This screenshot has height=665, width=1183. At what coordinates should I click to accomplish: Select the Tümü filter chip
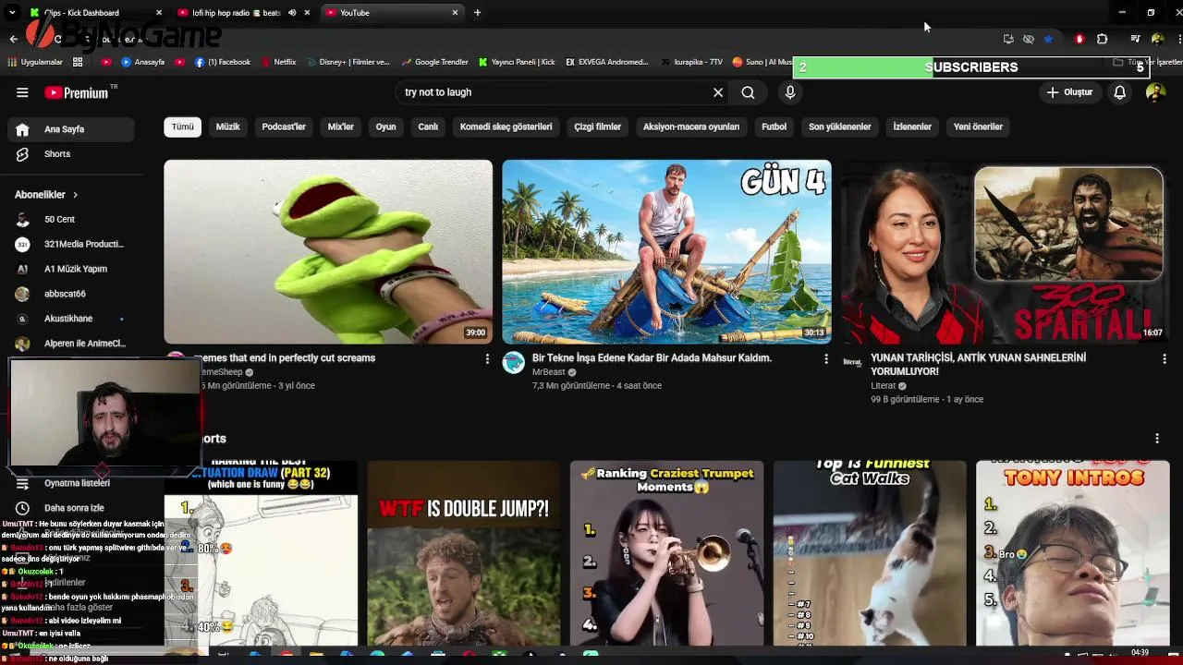point(183,127)
